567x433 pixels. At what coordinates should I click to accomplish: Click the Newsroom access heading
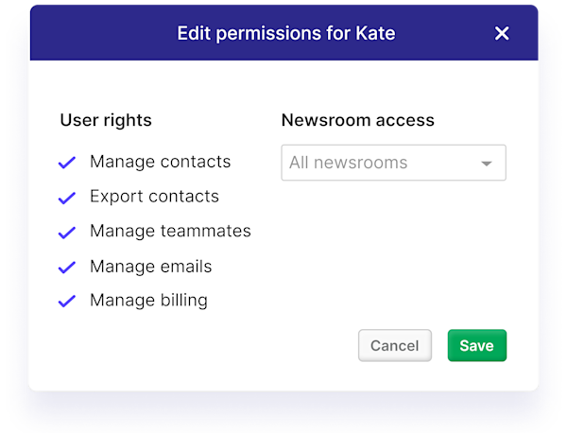coord(358,120)
